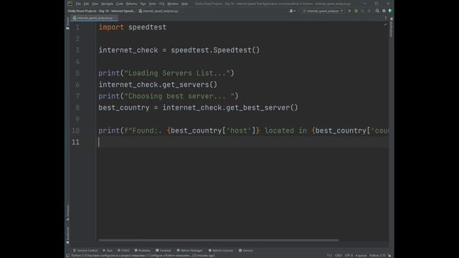459x258 pixels.
Task: Open the user account dropdown icon
Action: click(293, 11)
